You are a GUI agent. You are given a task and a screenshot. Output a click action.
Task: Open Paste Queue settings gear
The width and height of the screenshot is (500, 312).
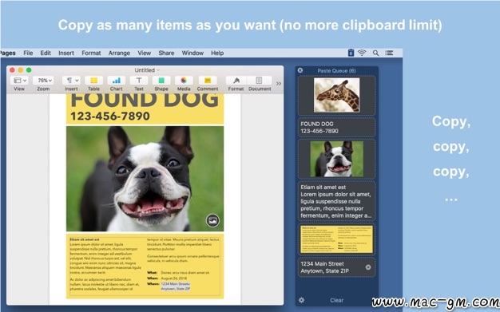click(x=301, y=300)
